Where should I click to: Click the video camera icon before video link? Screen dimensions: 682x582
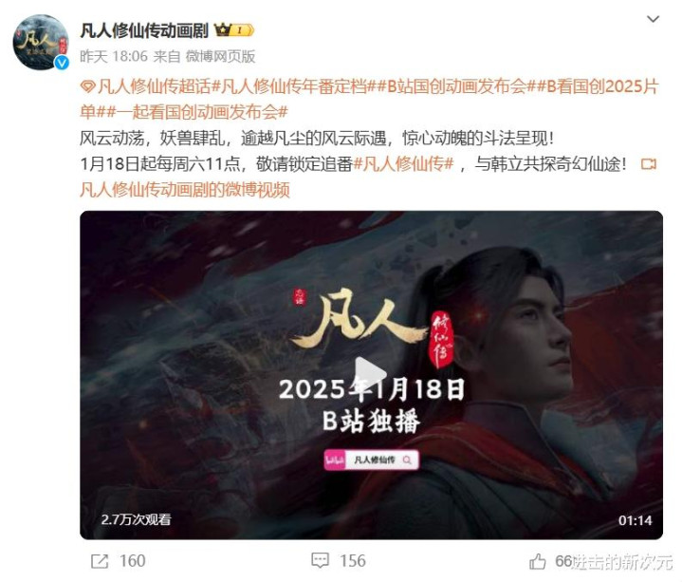pos(649,164)
